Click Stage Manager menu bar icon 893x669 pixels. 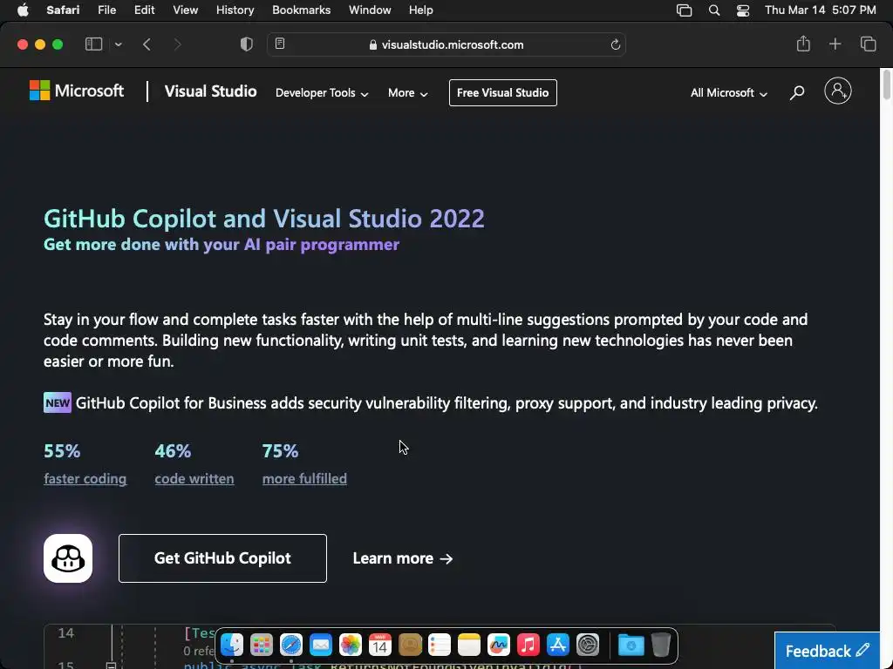pyautogui.click(x=684, y=10)
